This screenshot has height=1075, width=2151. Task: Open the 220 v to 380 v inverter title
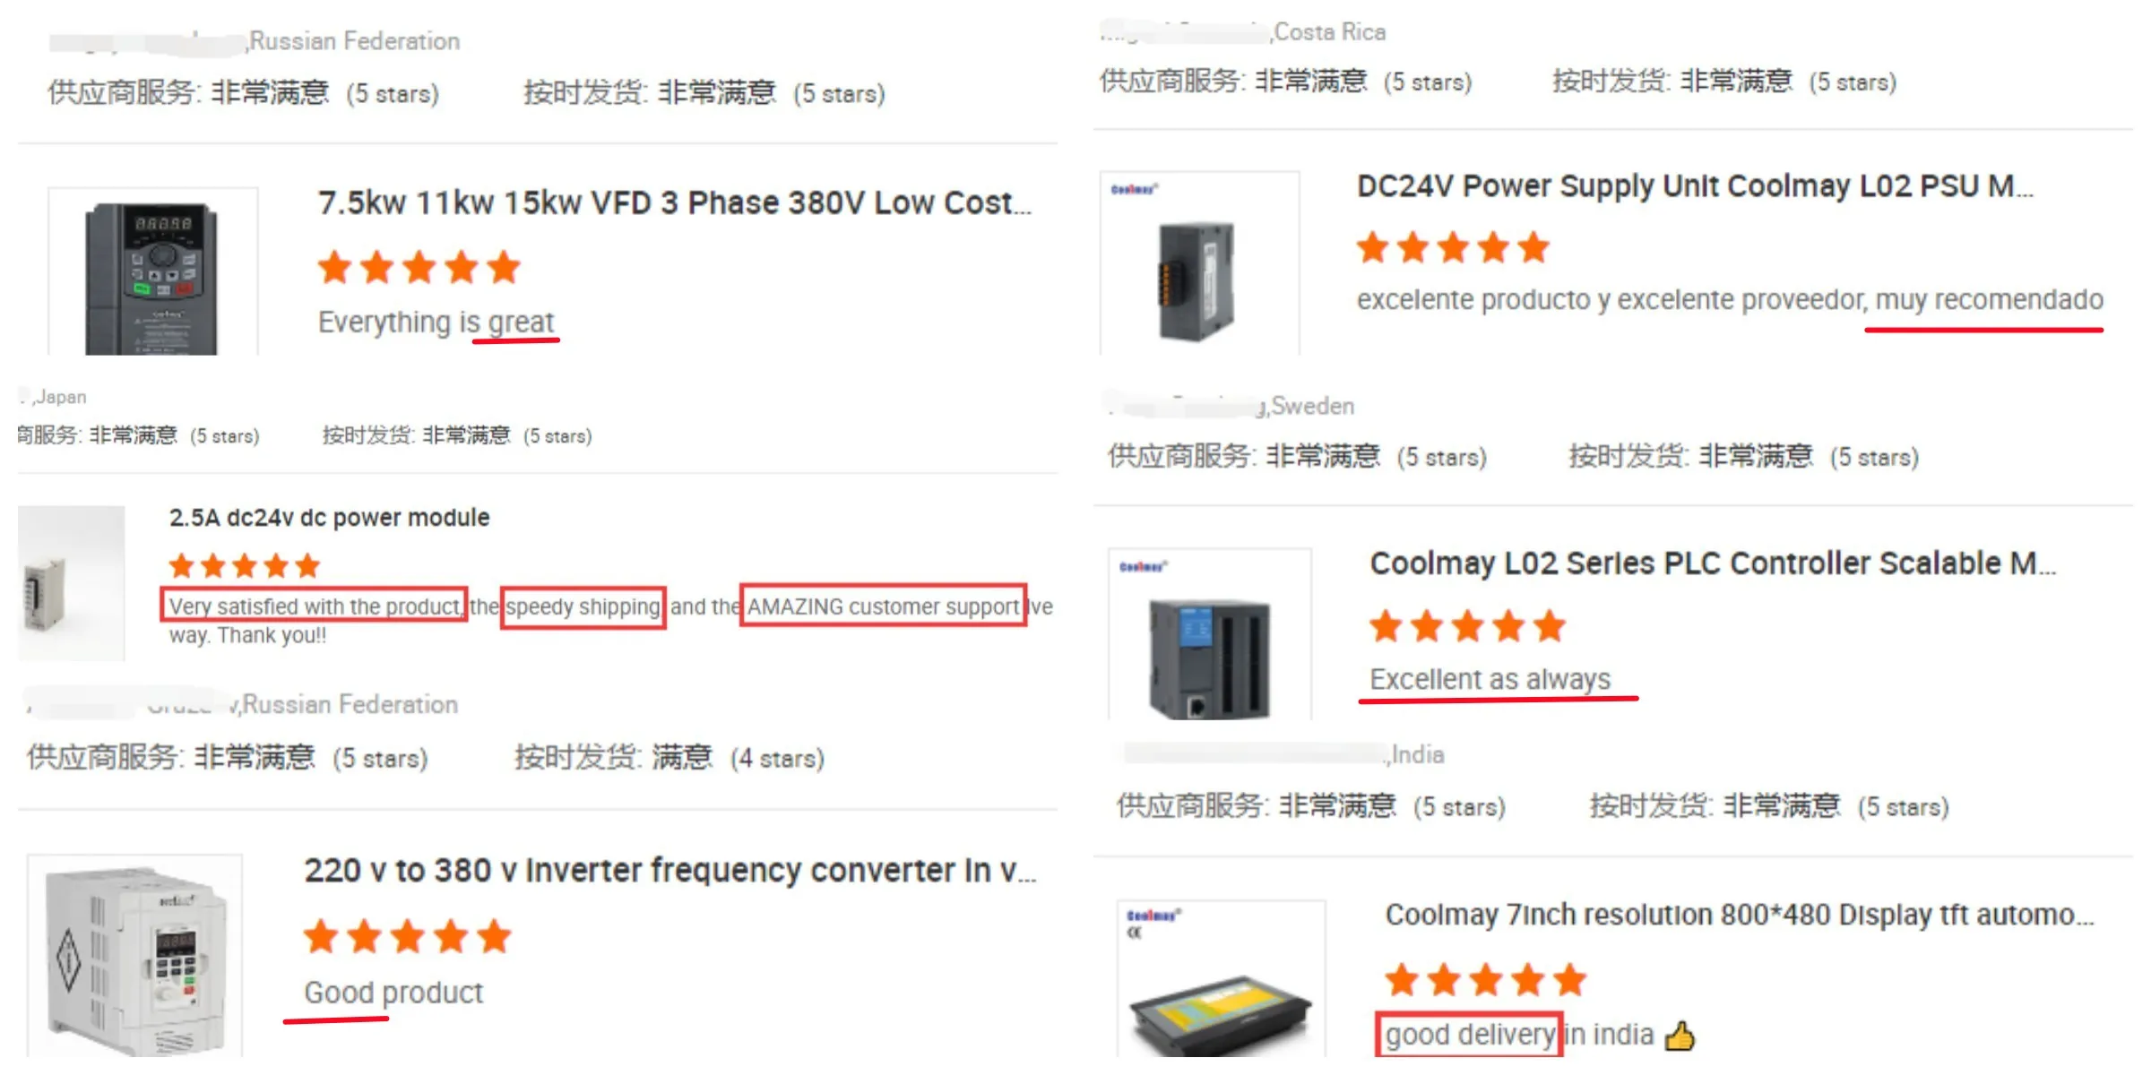click(670, 871)
